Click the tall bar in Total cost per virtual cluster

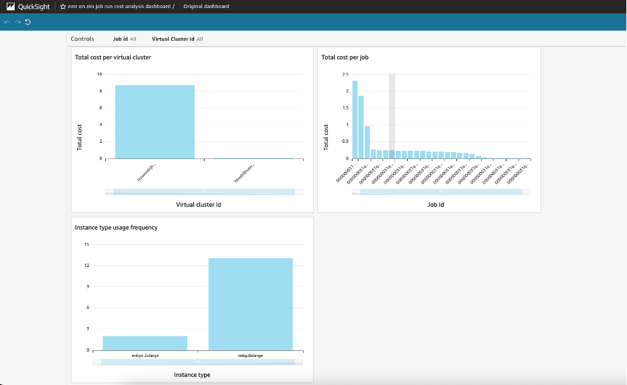pos(154,120)
